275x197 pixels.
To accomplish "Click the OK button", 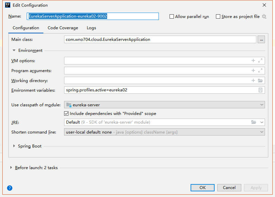I will tap(202, 188).
